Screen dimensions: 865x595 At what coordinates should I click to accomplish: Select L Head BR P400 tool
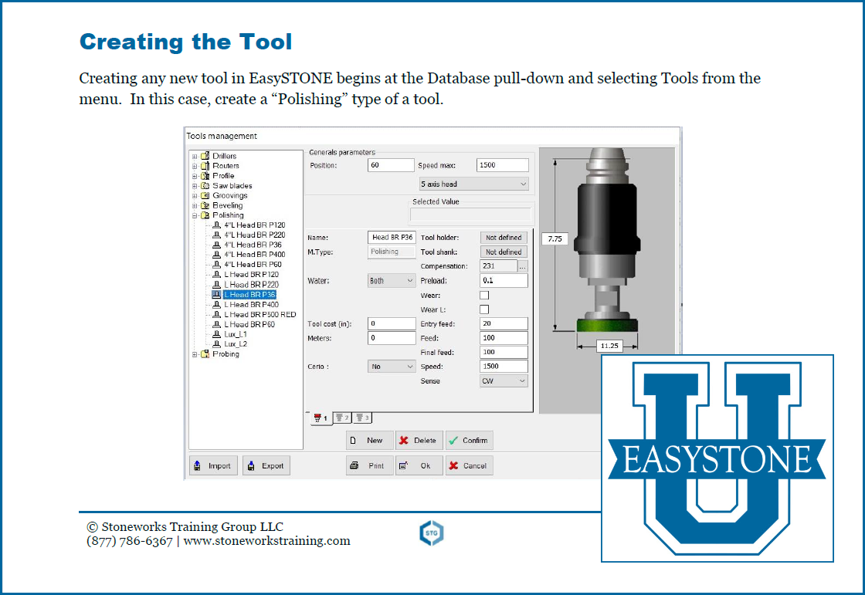coord(251,304)
